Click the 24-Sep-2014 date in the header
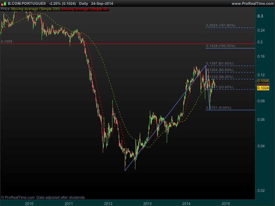Screen dimensions: 275x206 102,3
